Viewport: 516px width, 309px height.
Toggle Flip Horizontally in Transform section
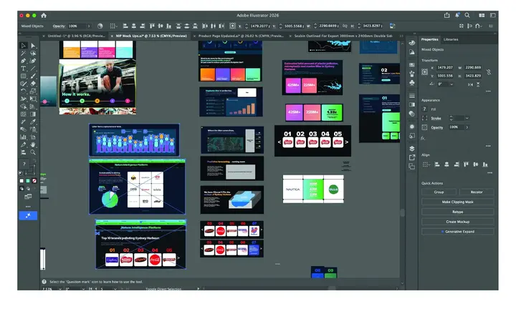471,84
